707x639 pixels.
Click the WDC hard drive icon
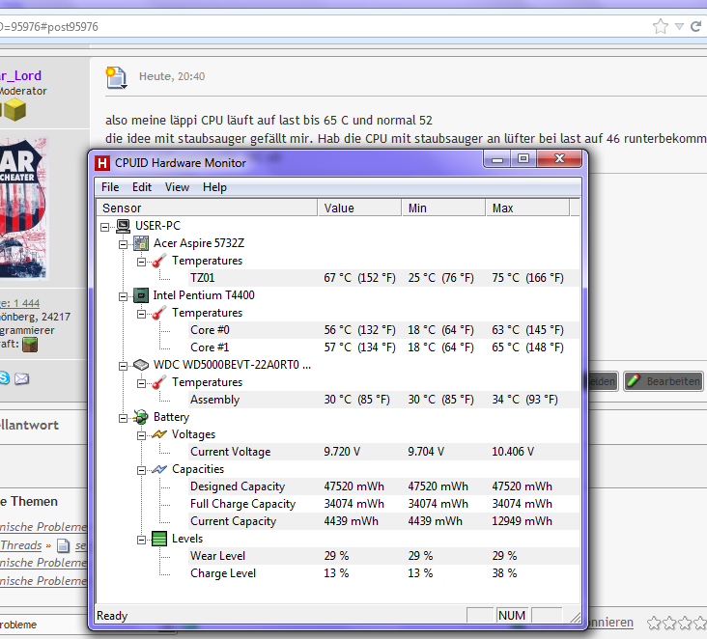tap(141, 365)
